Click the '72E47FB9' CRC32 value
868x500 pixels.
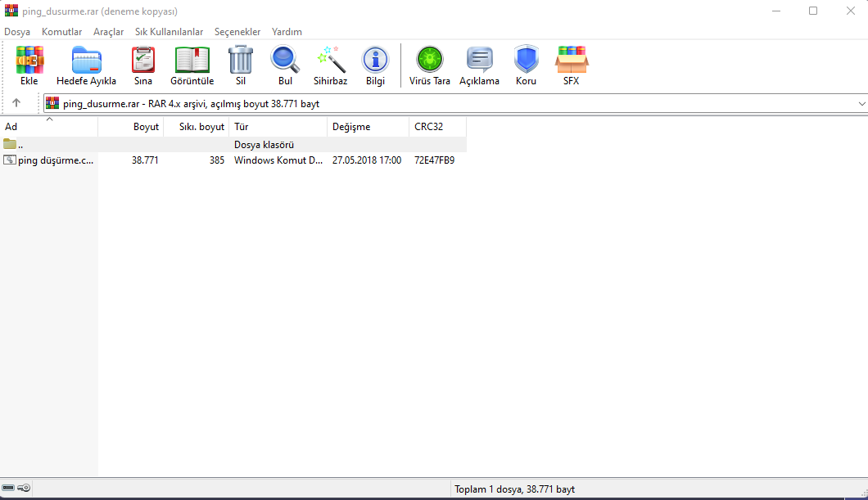[x=435, y=160]
